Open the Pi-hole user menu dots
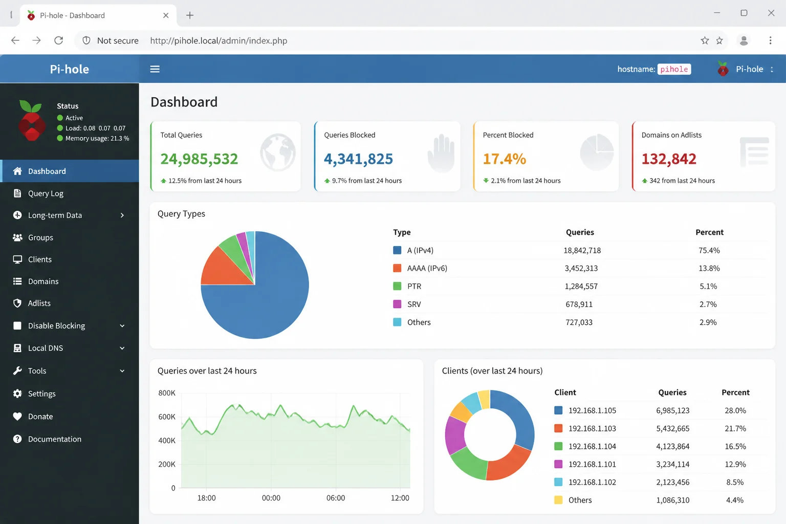The image size is (786, 524). tap(772, 69)
